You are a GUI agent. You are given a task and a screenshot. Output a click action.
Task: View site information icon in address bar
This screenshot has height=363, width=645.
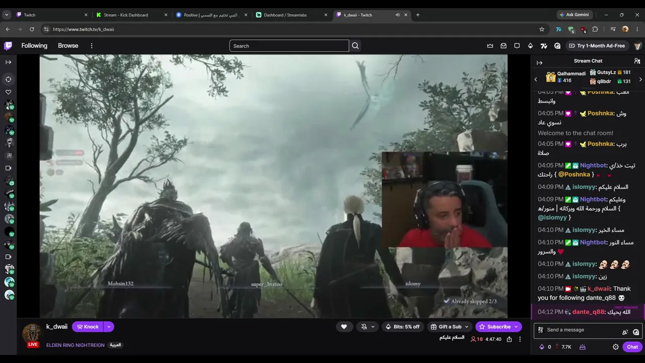pos(46,29)
